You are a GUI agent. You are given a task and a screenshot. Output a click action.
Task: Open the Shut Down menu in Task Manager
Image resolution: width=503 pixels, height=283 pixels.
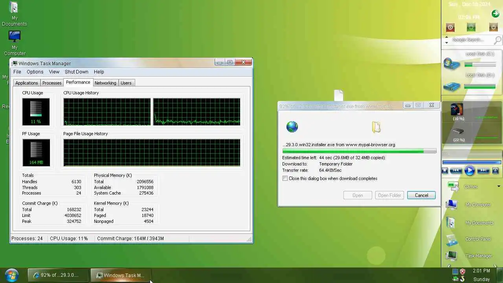pos(77,72)
